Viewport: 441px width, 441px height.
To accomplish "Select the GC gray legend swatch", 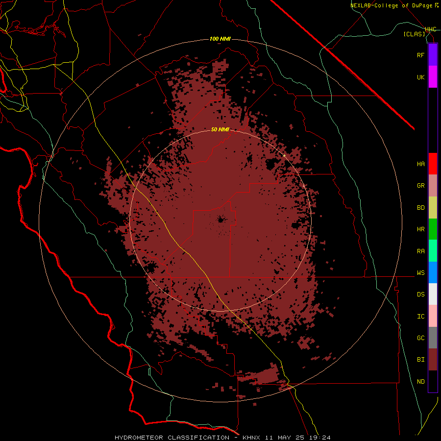I will tap(433, 338).
